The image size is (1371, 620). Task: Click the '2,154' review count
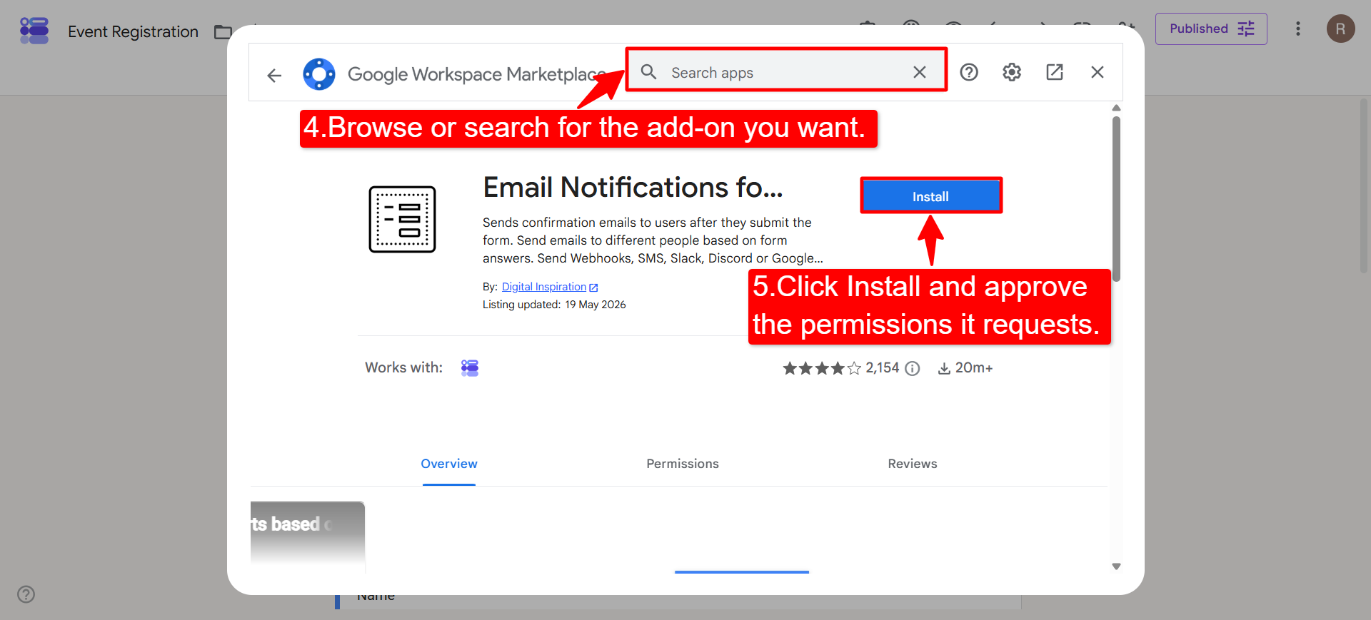(883, 368)
